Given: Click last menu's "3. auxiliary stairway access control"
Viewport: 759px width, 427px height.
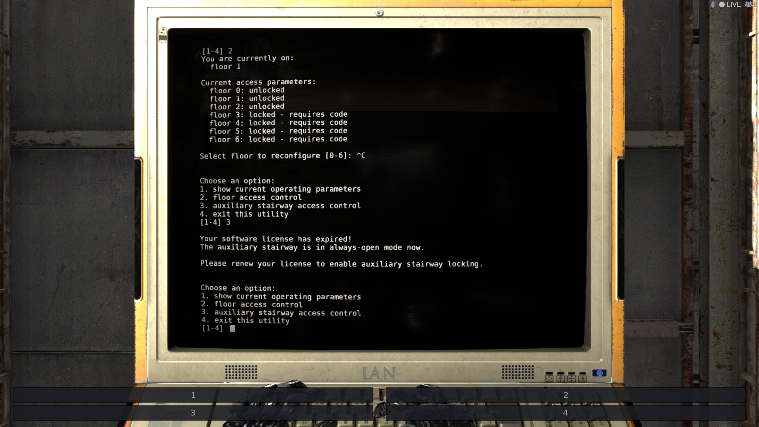Looking at the screenshot, I should [281, 313].
